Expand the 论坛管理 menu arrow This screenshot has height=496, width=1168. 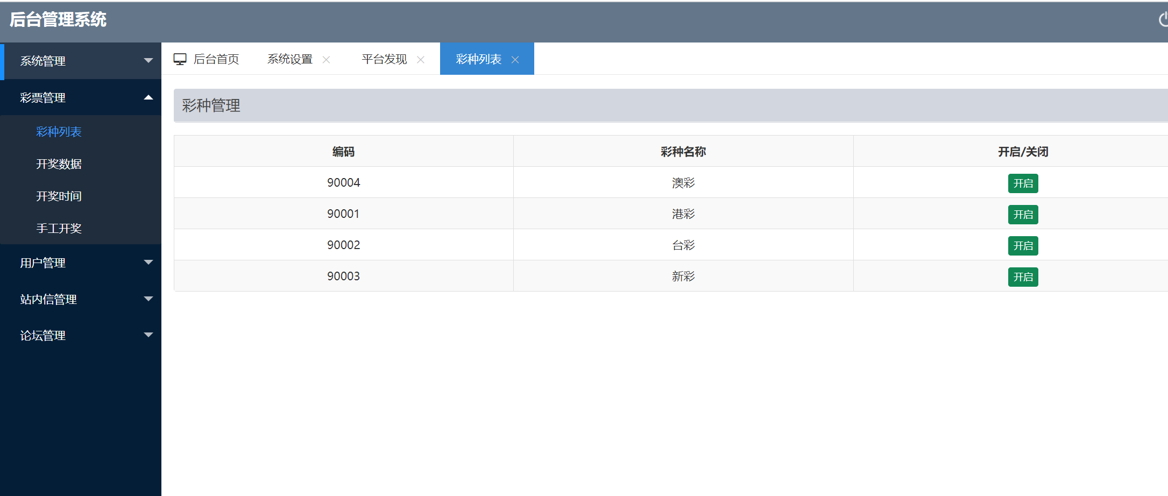pos(148,335)
